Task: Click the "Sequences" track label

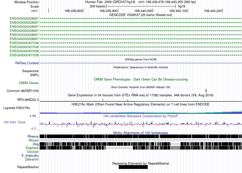Action: (30, 71)
